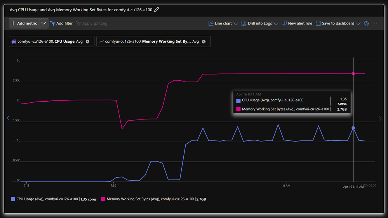Expand the Add metric dropdown arrow
The image size is (388, 218).
[44, 23]
